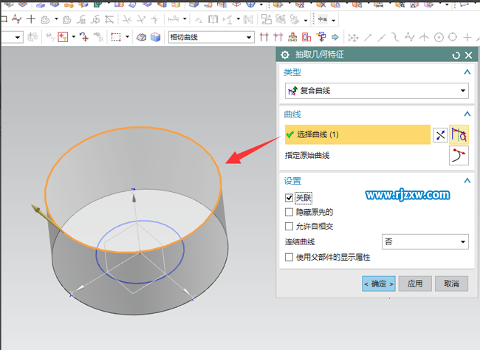Click the gear icon in dialog header
This screenshot has height=350, width=480.
point(285,55)
